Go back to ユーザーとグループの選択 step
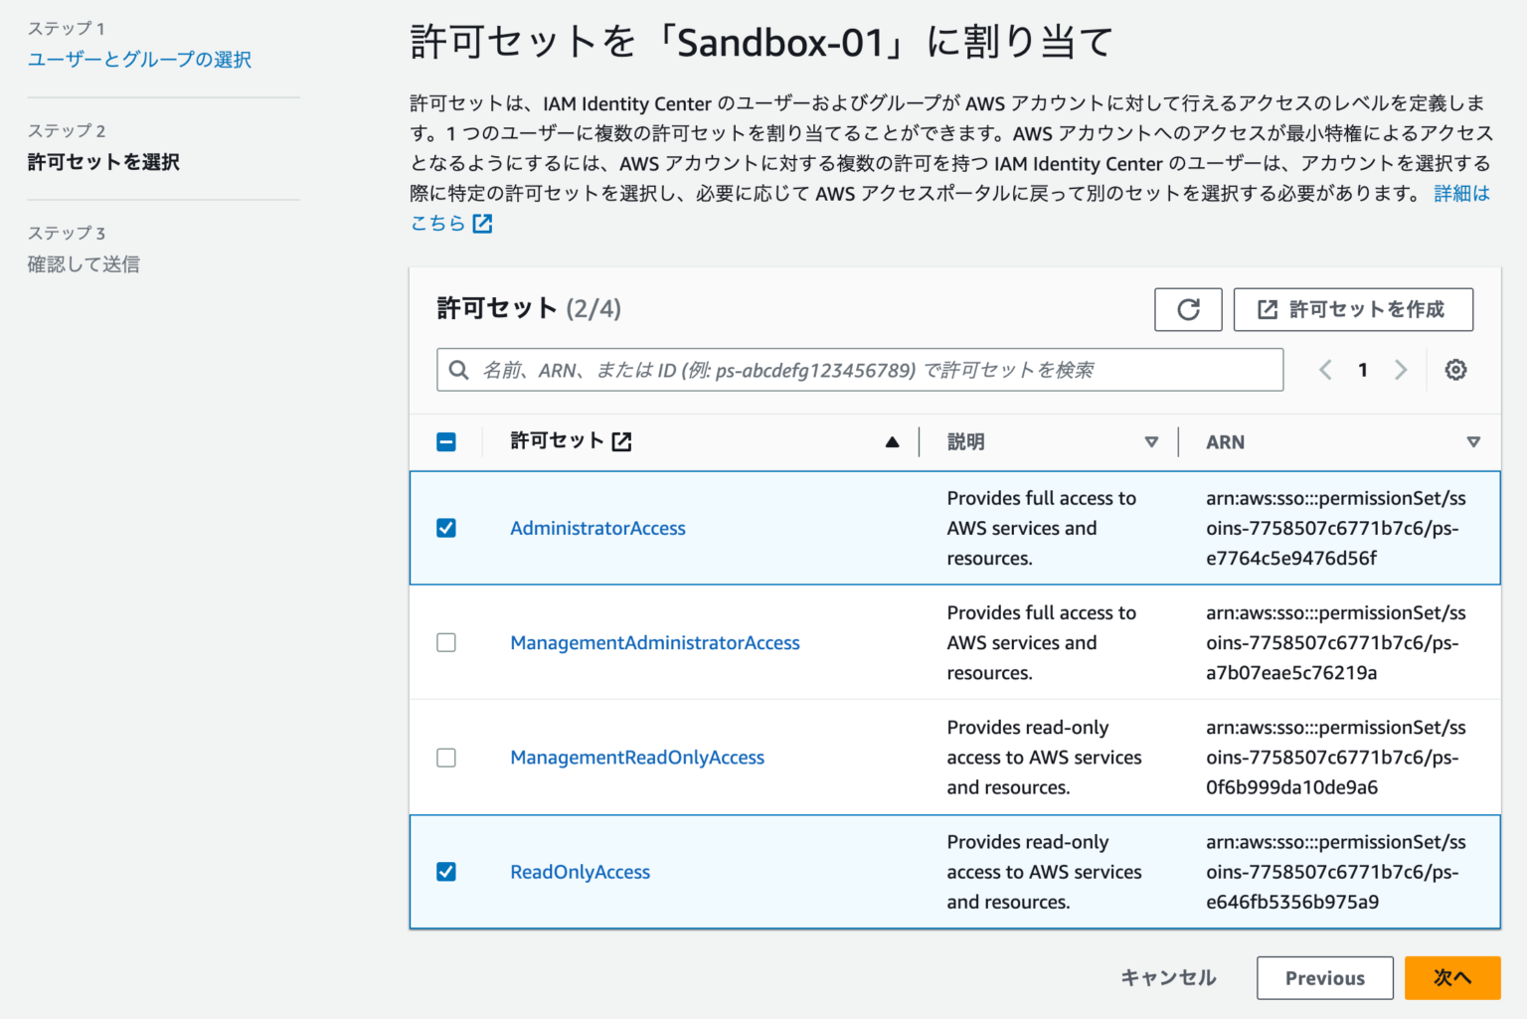 [139, 60]
